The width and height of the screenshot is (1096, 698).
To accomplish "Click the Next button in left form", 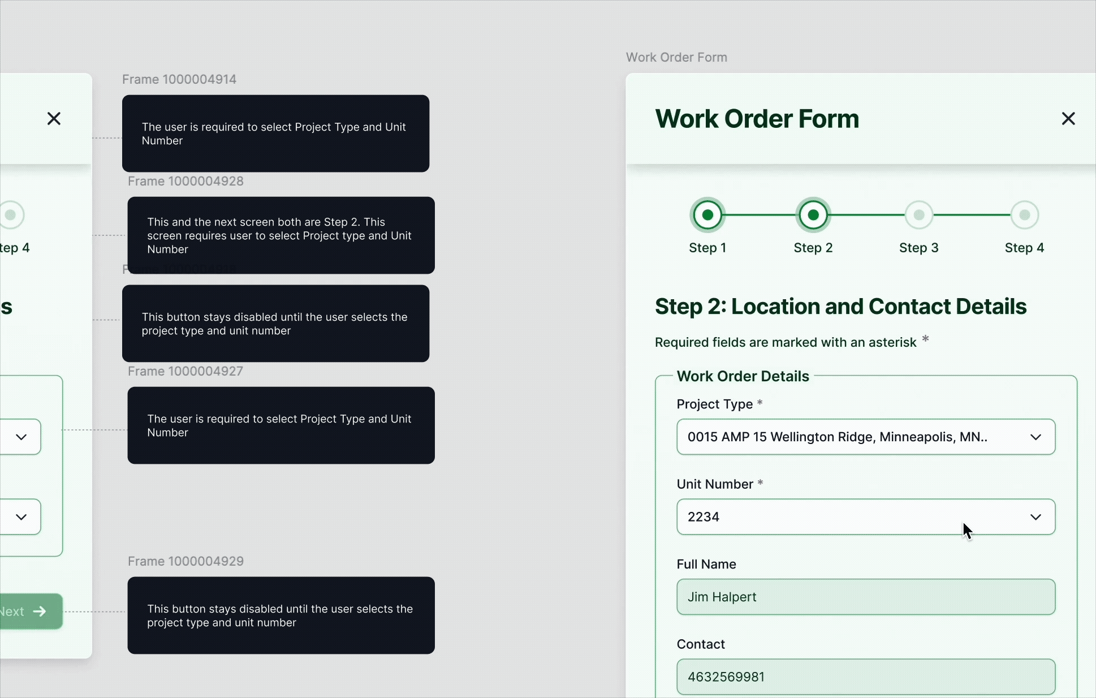I will [x=31, y=611].
